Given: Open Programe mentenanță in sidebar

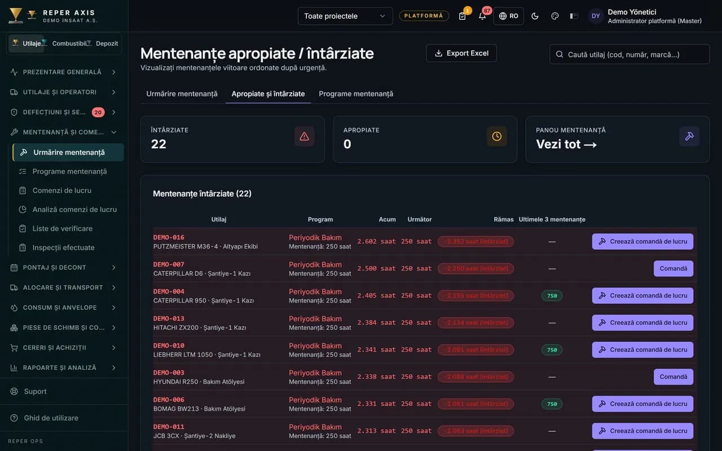Looking at the screenshot, I should [68, 171].
